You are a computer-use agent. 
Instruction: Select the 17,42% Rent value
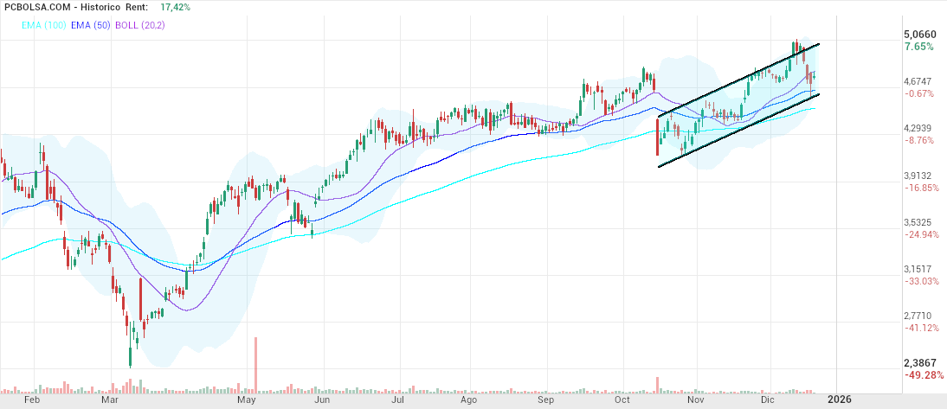[176, 7]
